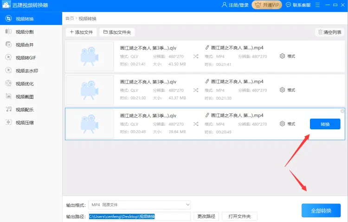348x222 pixels.
Task: Open the 视频去水印 sidebar section
Action: point(31,71)
